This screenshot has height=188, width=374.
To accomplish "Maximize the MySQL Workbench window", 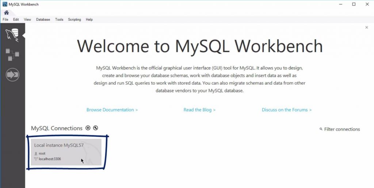I will click(354, 4).
